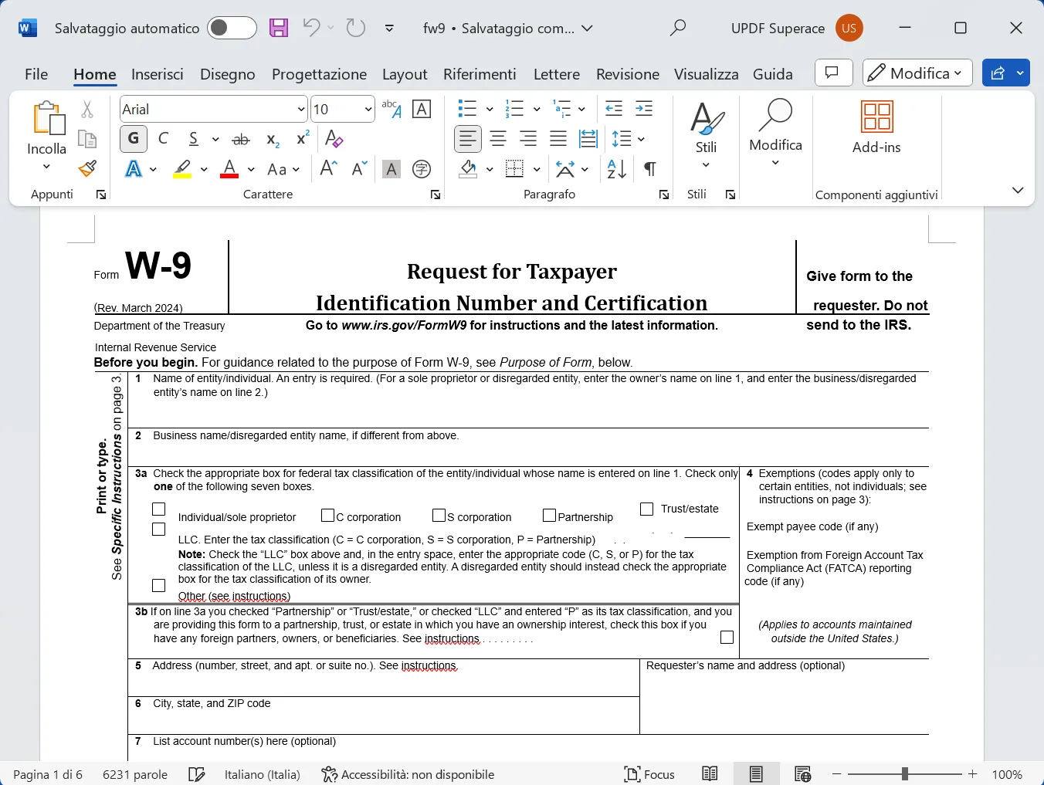Open the Layout tab

tap(405, 74)
